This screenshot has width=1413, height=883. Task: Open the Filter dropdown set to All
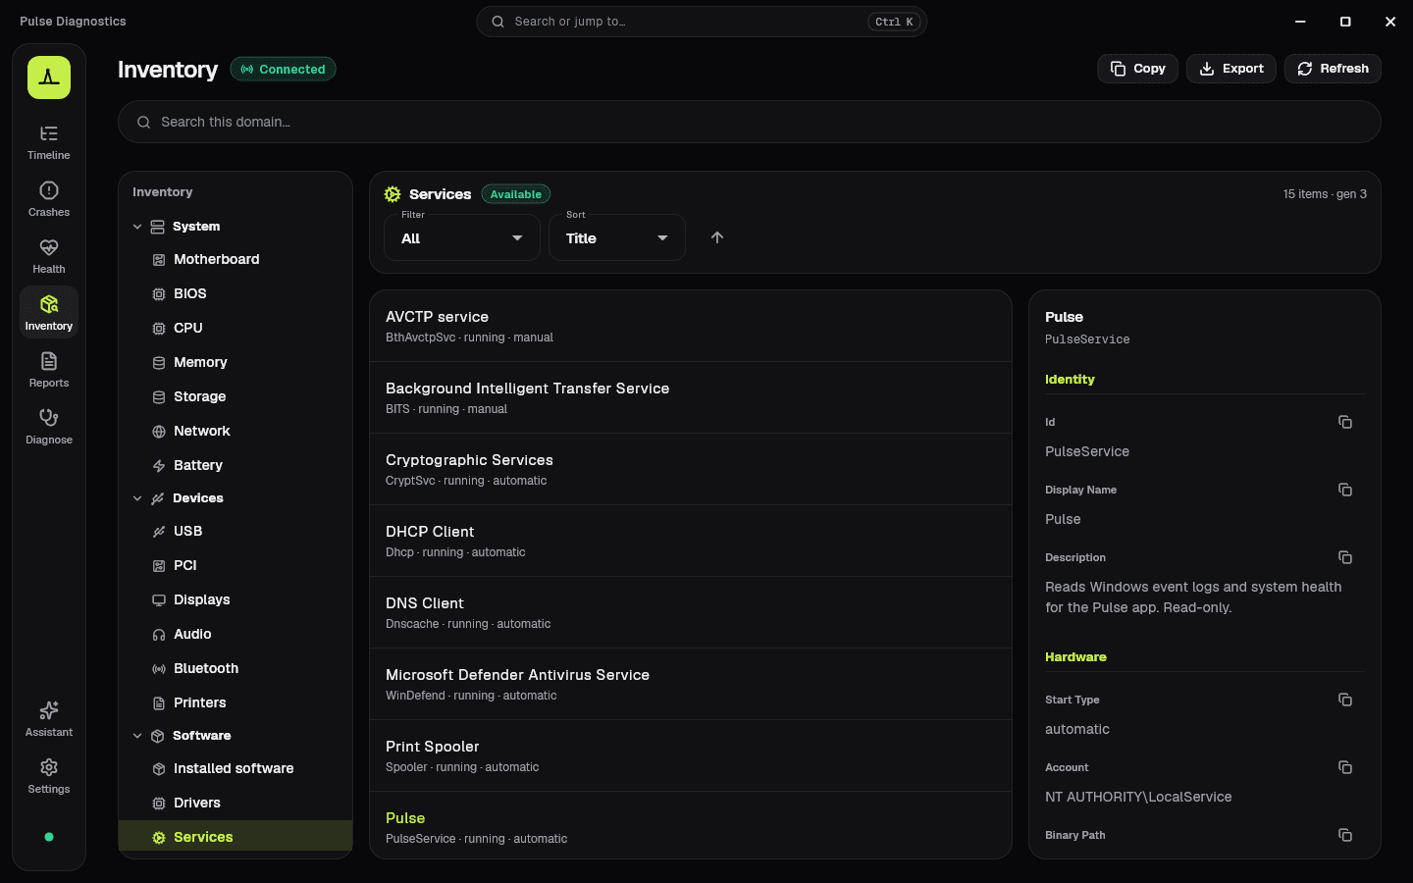point(462,237)
